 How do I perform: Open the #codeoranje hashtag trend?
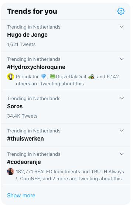click(24, 162)
